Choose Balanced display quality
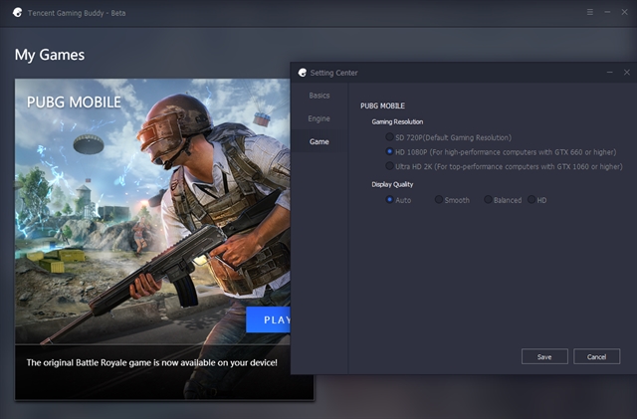Screen dimensions: 637x419 coord(488,200)
